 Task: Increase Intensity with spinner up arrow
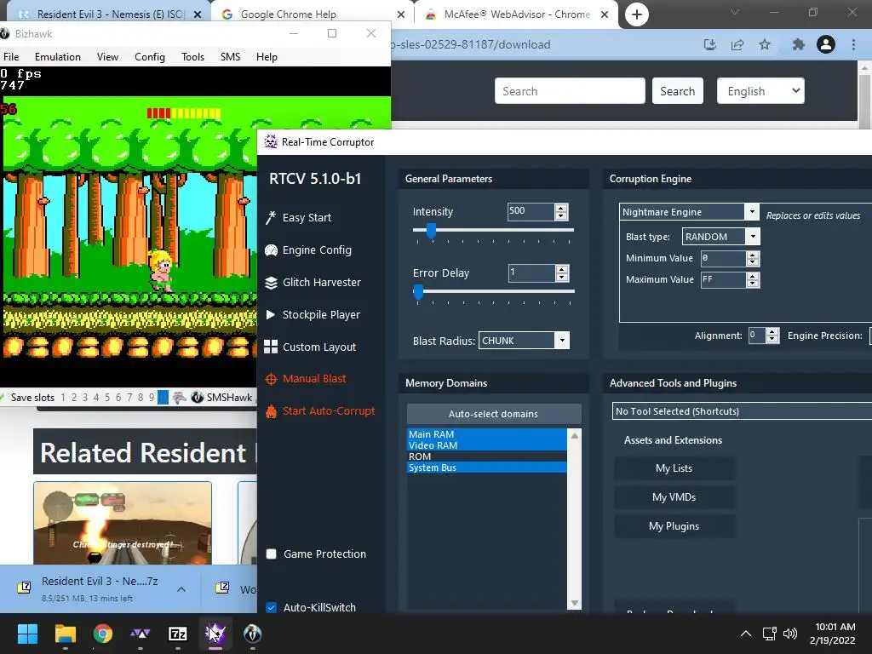click(x=561, y=208)
